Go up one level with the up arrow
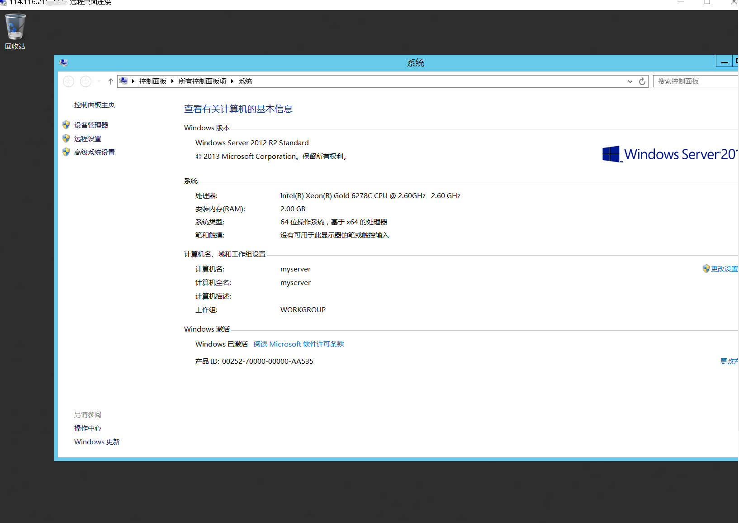Image resolution: width=739 pixels, height=523 pixels. (111, 81)
